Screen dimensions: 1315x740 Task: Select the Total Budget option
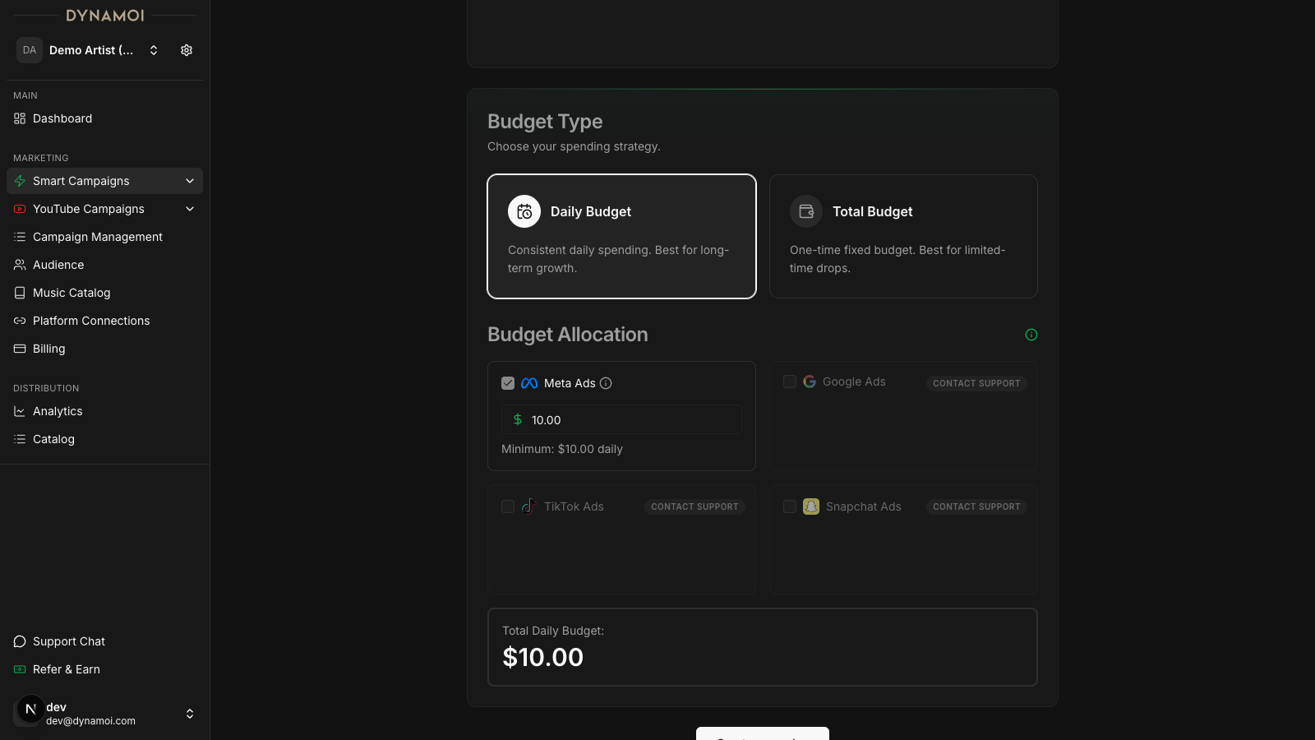pyautogui.click(x=902, y=237)
